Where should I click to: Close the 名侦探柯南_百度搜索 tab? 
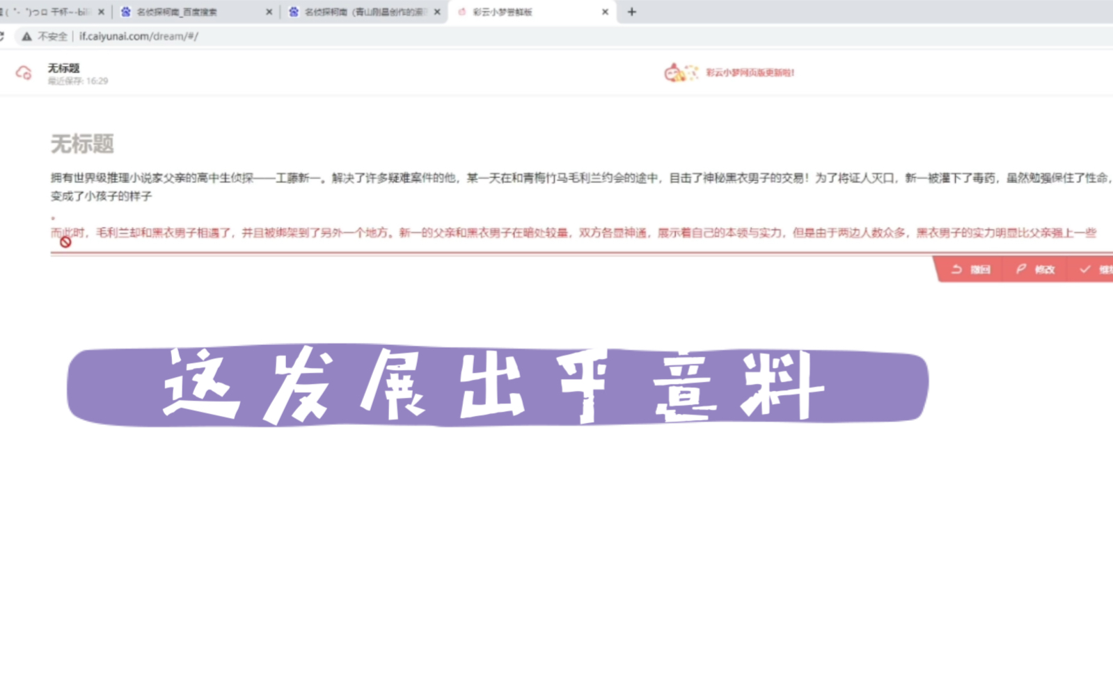(x=269, y=12)
